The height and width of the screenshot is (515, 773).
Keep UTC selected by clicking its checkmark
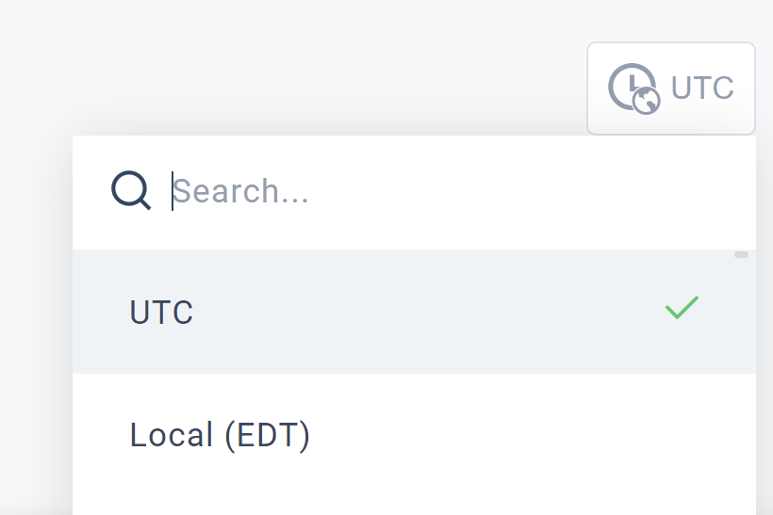coord(682,308)
